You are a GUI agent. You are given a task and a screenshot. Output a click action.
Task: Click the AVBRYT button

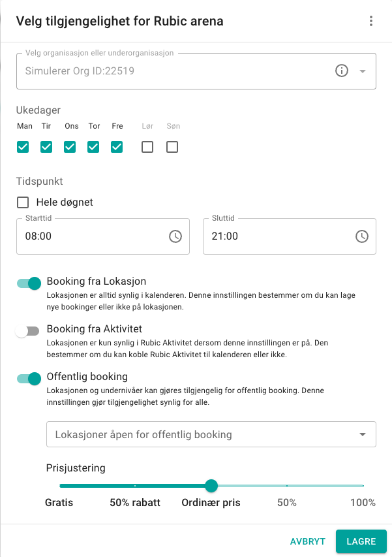pos(308,541)
